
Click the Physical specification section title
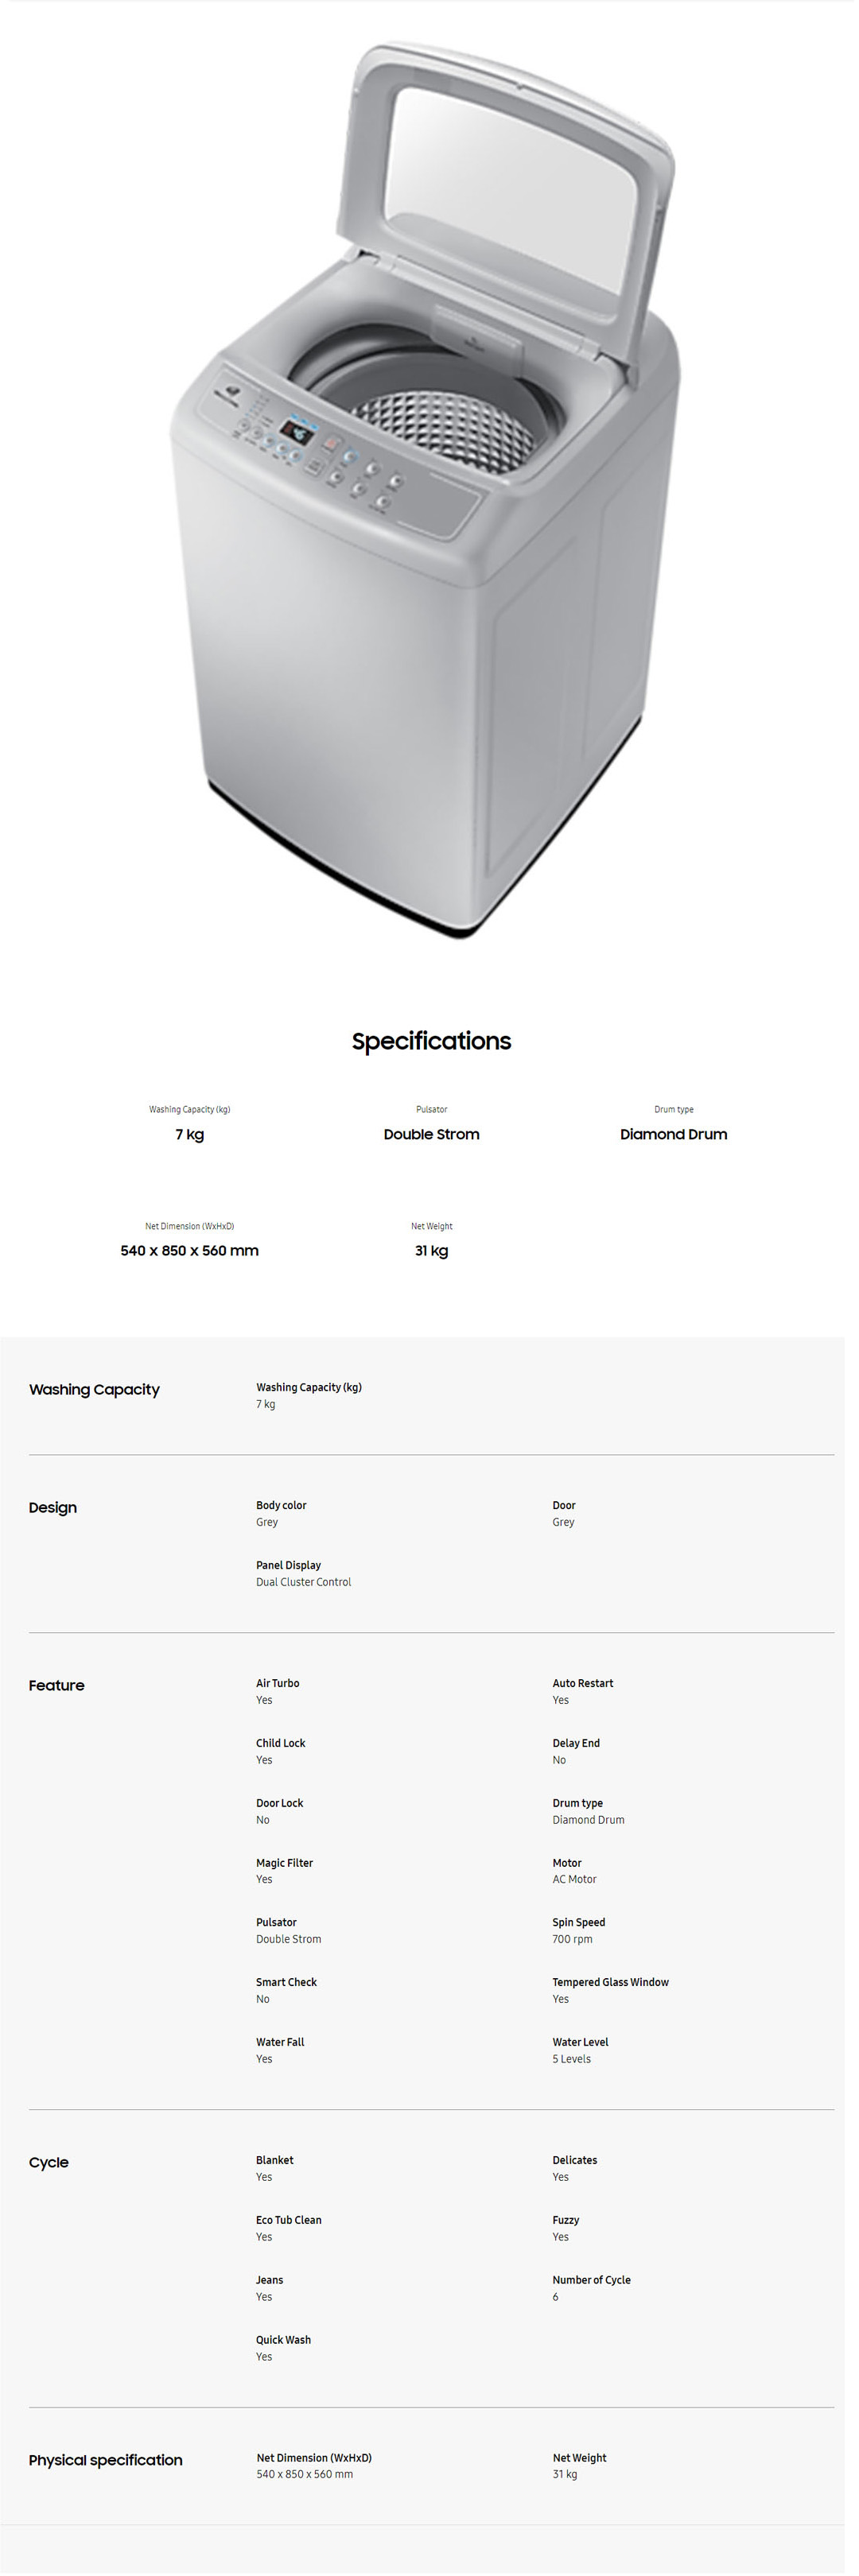(105, 2460)
